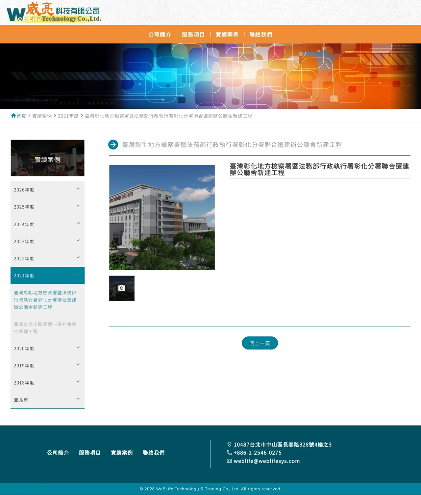This screenshot has width=421, height=495.
Task: Click footer email weblife@weblifesys.com
Action: click(x=267, y=461)
